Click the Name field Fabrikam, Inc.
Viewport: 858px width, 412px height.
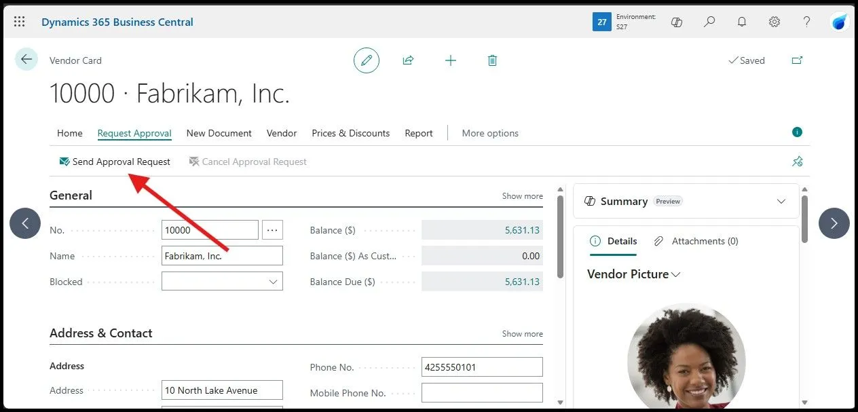(222, 256)
